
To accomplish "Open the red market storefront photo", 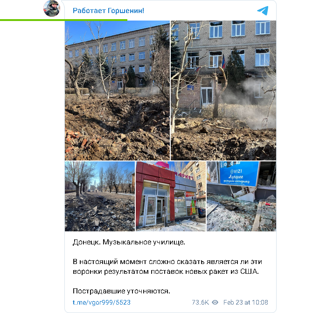I will (171, 196).
